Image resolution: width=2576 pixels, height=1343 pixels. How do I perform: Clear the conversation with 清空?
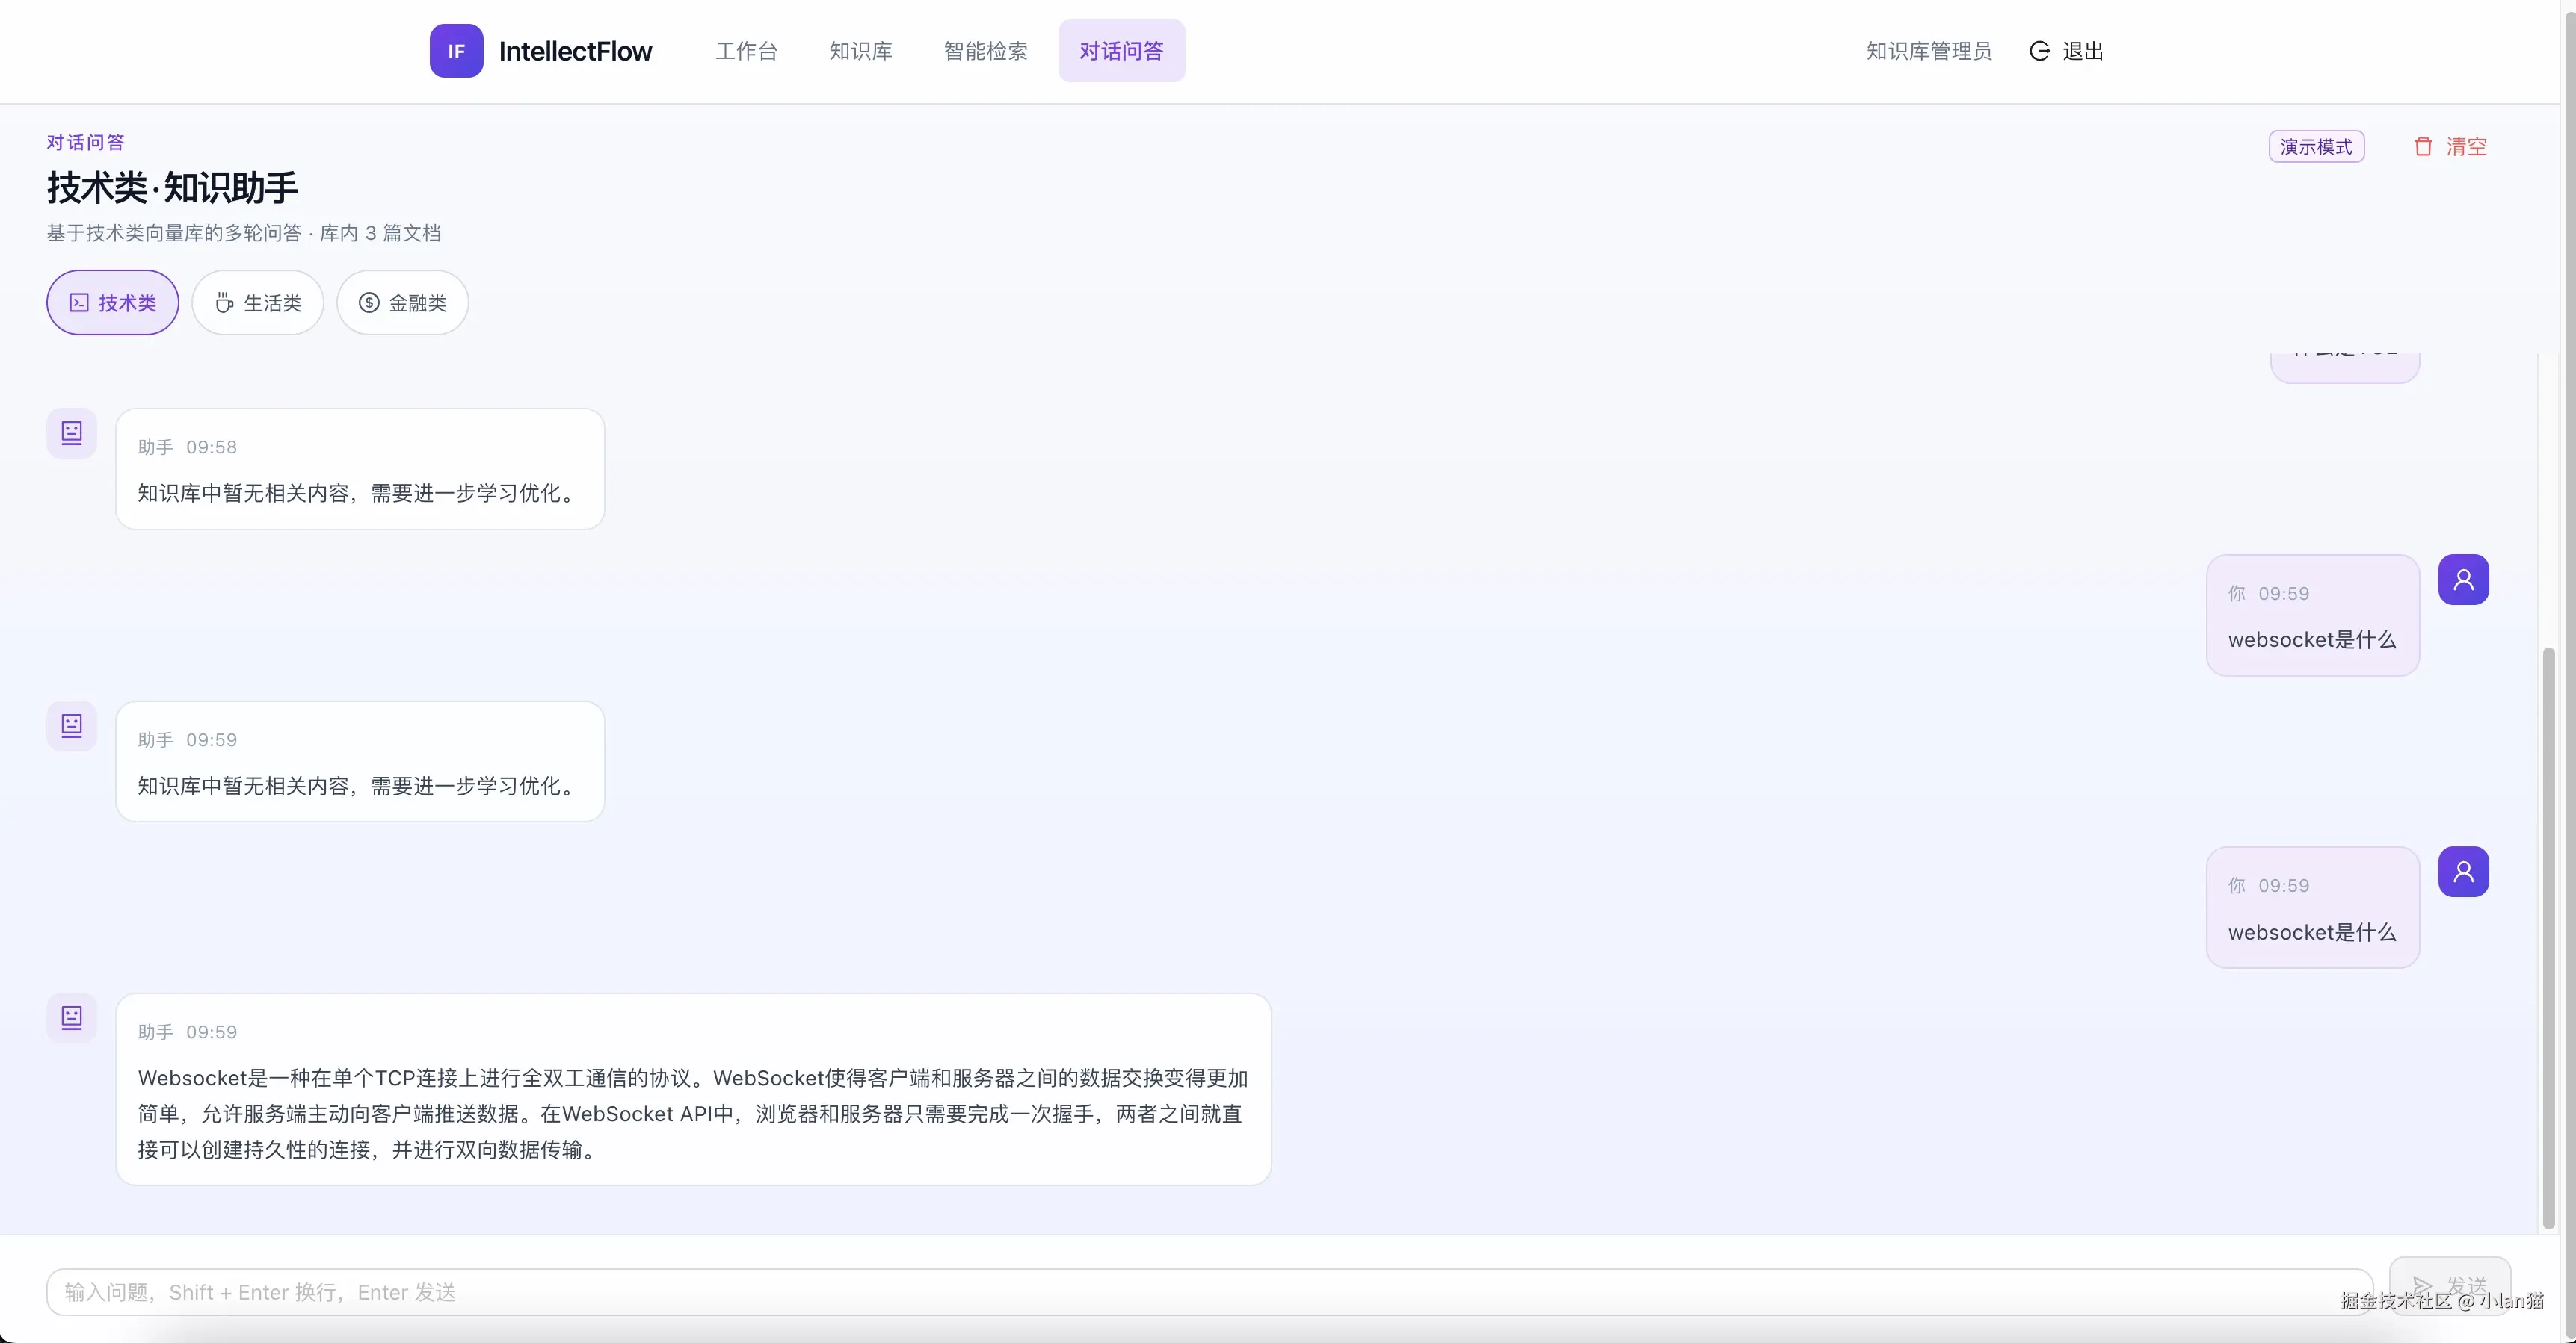(2466, 147)
